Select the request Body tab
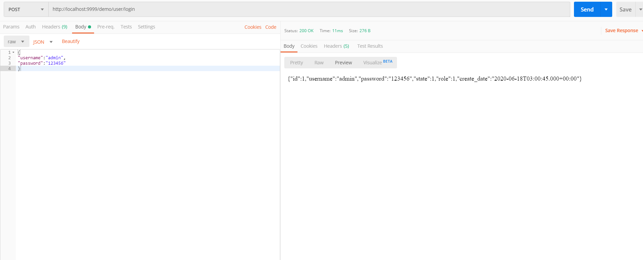This screenshot has width=643, height=260. tap(83, 27)
